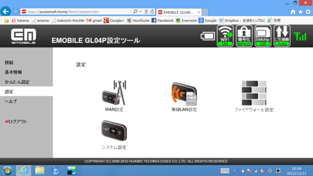Open WAN設定 antenna icon

(x=114, y=92)
